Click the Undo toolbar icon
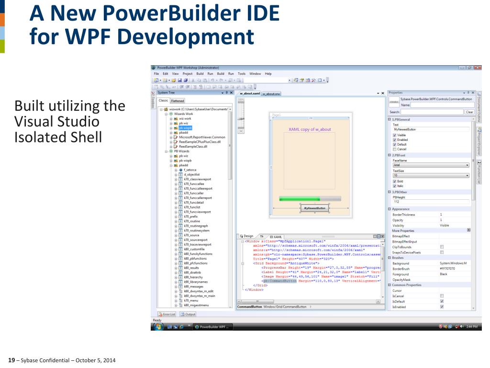This screenshot has height=368, width=490. [x=212, y=80]
